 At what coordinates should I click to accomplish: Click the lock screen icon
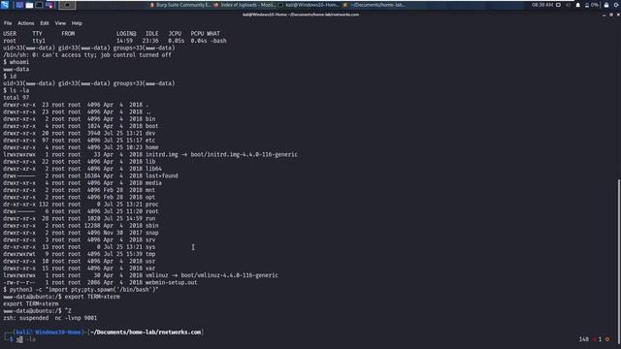click(606, 5)
